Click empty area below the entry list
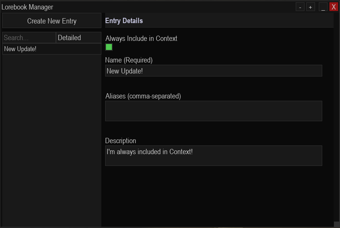This screenshot has height=228, width=340. pyautogui.click(x=51, y=139)
